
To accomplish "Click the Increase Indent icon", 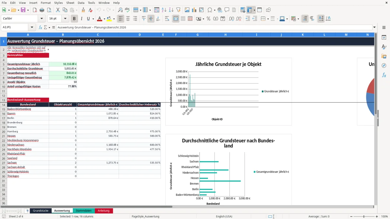I will 248,19.
